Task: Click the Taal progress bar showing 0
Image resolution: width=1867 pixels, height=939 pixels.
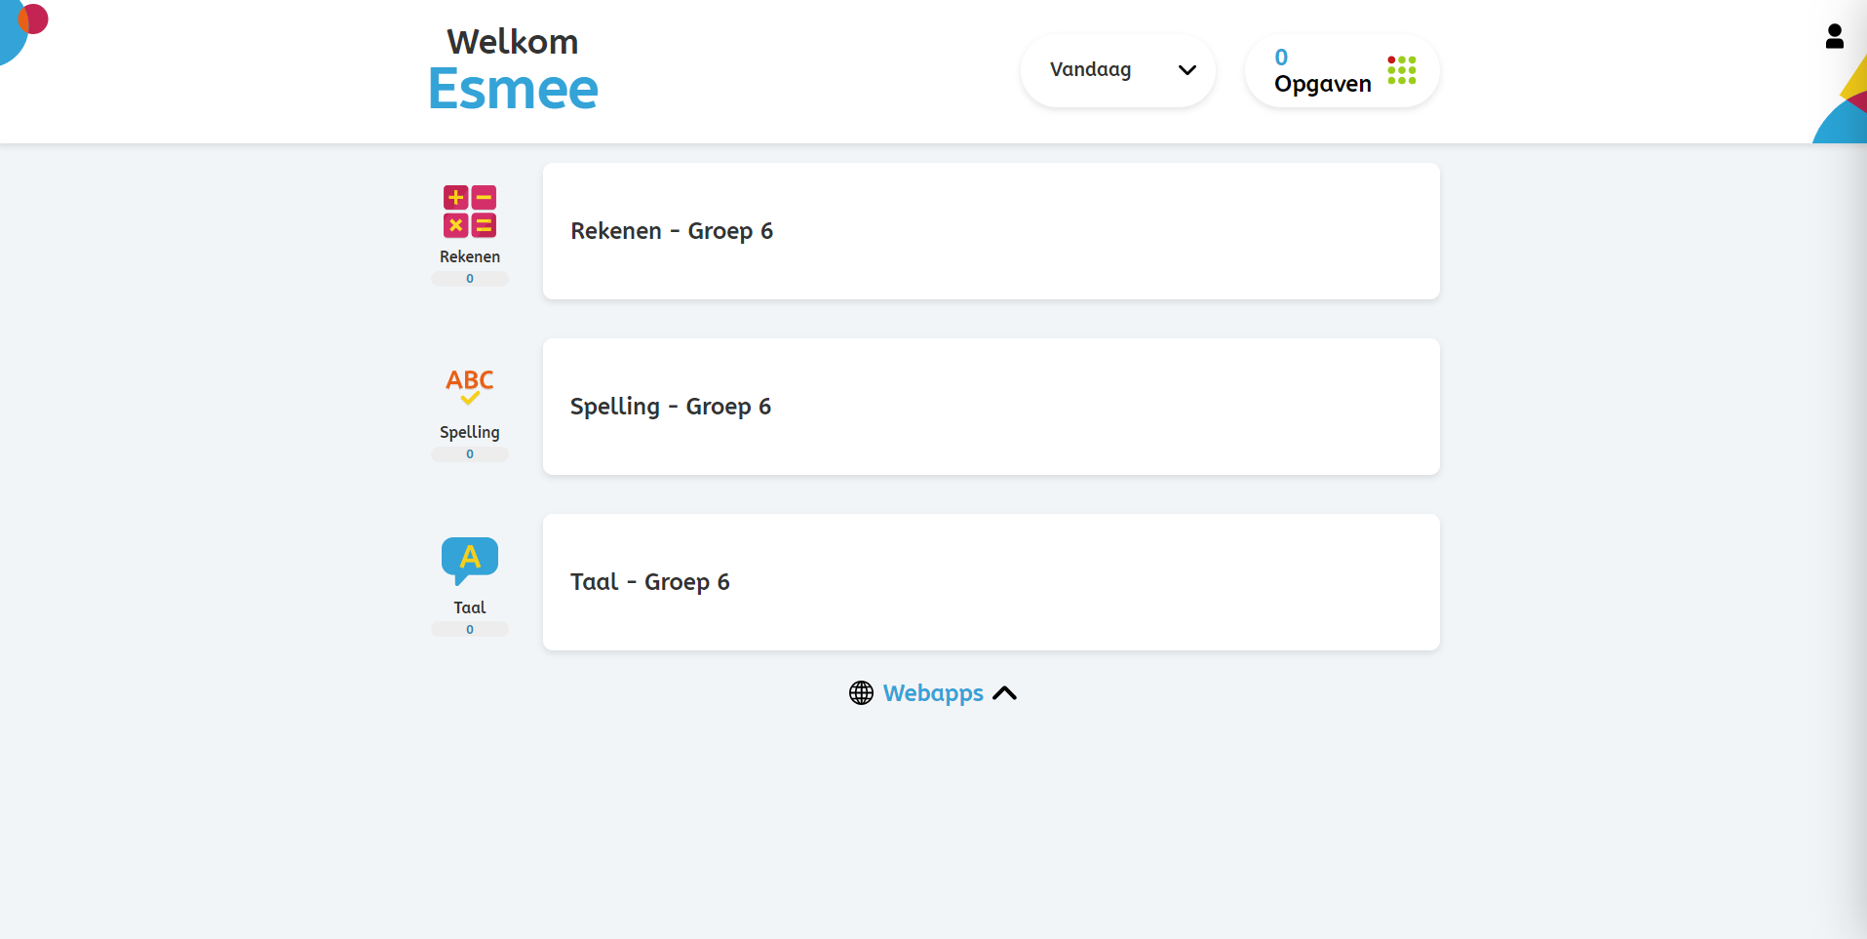Action: [470, 630]
